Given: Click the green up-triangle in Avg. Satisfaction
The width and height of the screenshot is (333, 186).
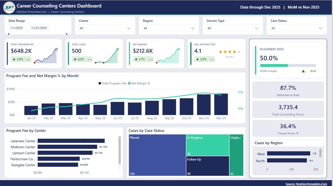Looking at the screenshot, I should [198, 59].
